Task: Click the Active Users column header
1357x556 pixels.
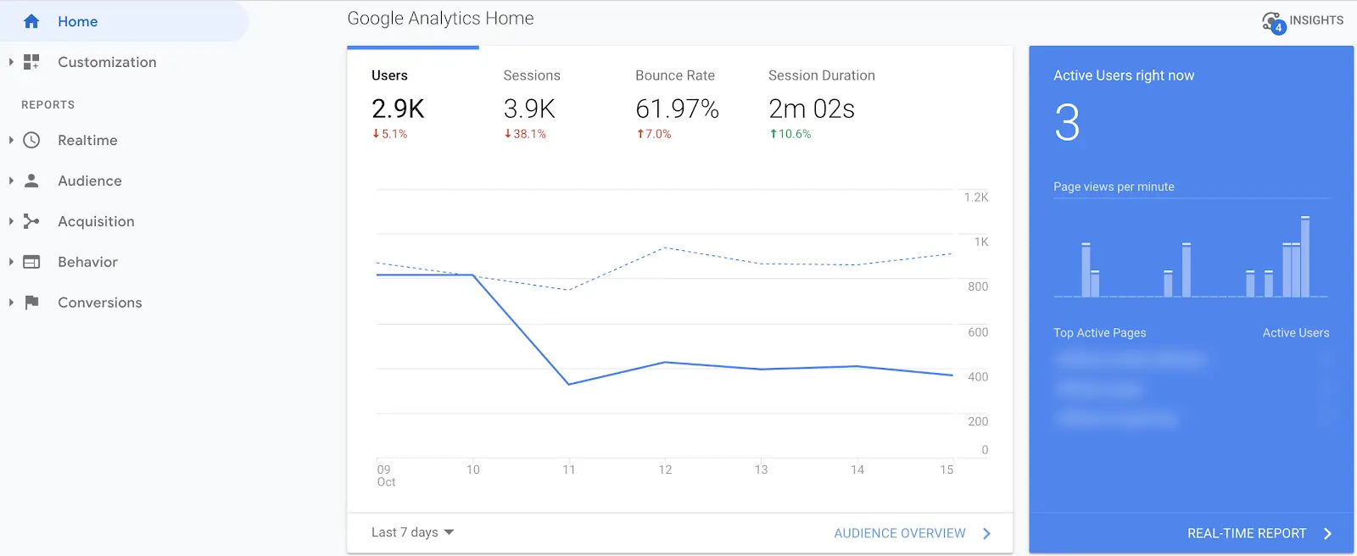Action: point(1296,333)
